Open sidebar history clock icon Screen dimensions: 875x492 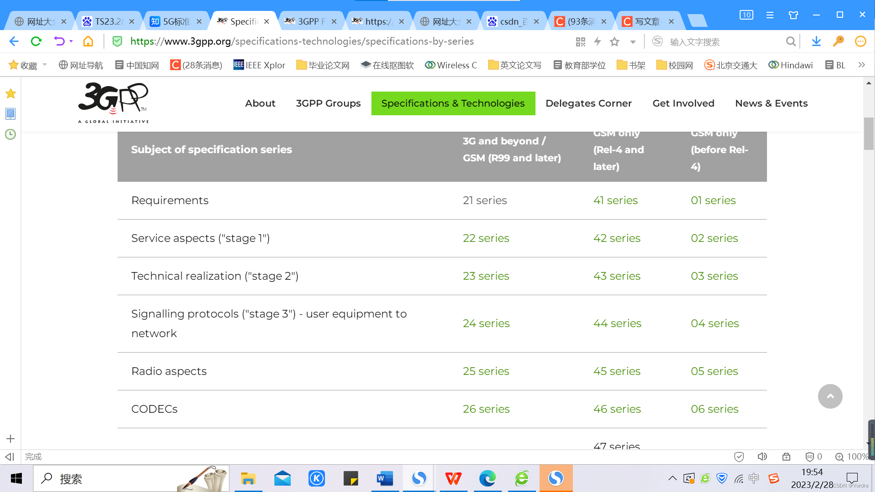pyautogui.click(x=10, y=134)
